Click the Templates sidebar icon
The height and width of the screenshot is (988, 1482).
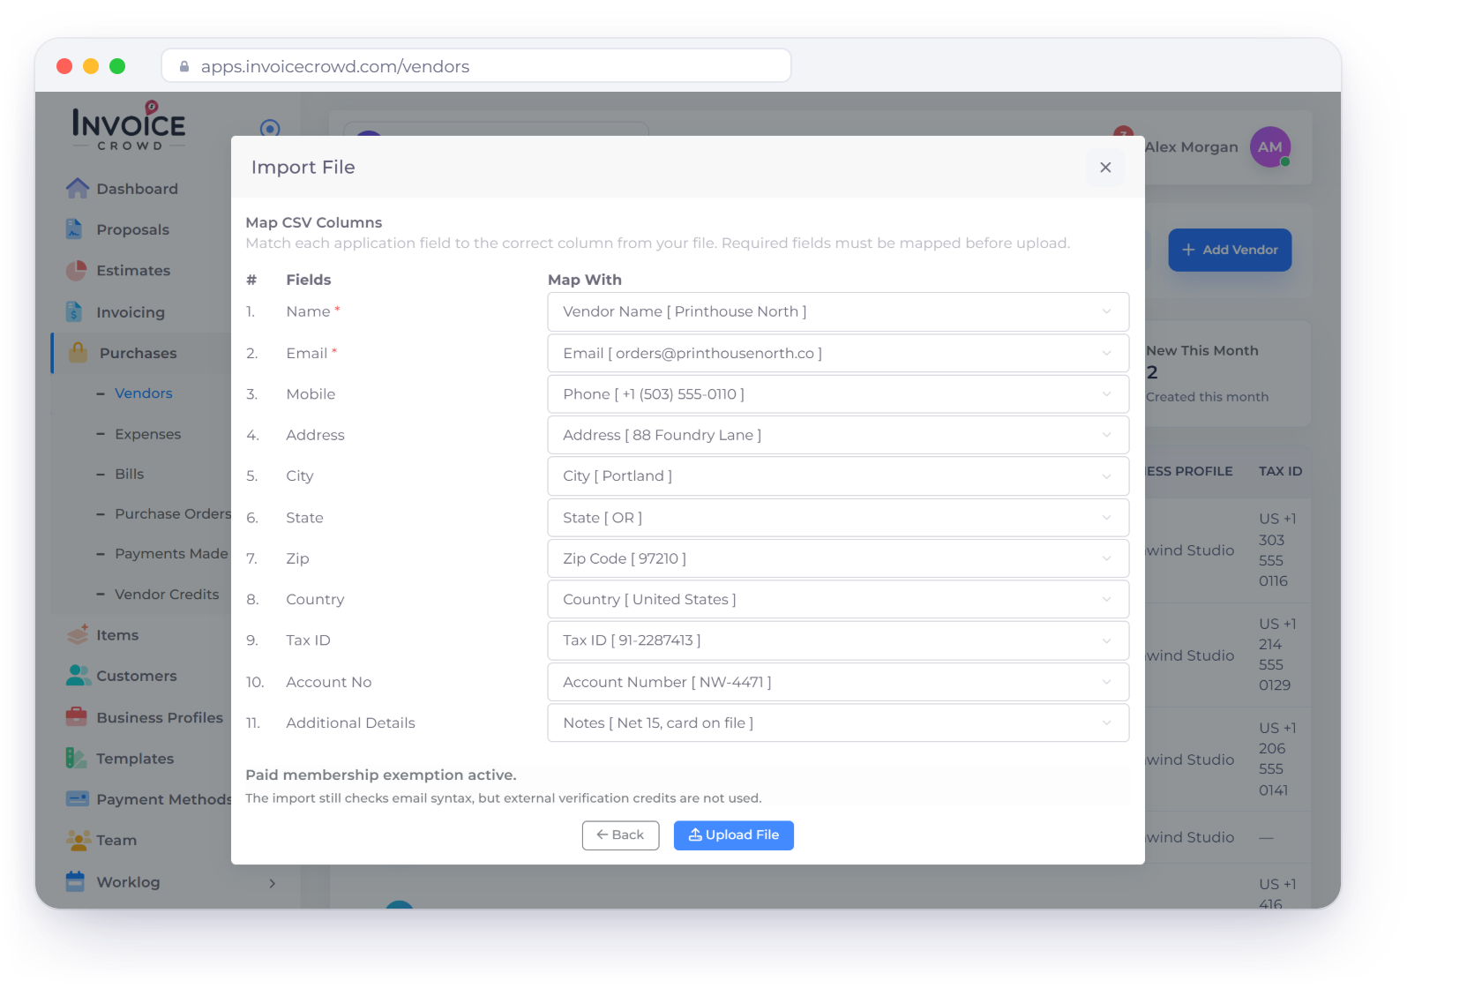tap(77, 758)
